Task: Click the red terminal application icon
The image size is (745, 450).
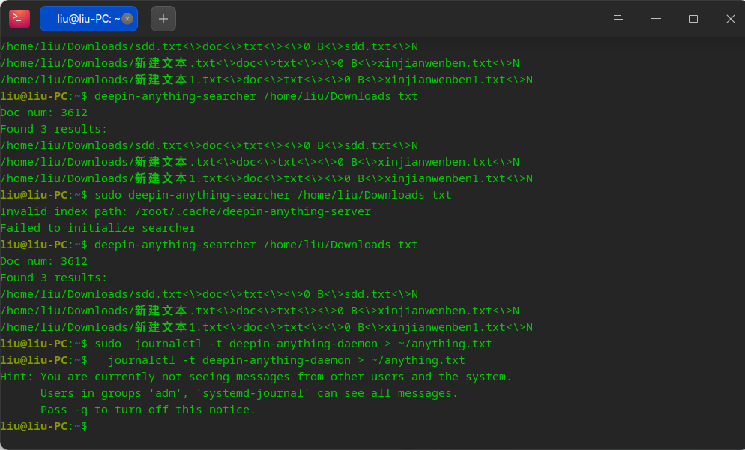Action: coord(19,19)
